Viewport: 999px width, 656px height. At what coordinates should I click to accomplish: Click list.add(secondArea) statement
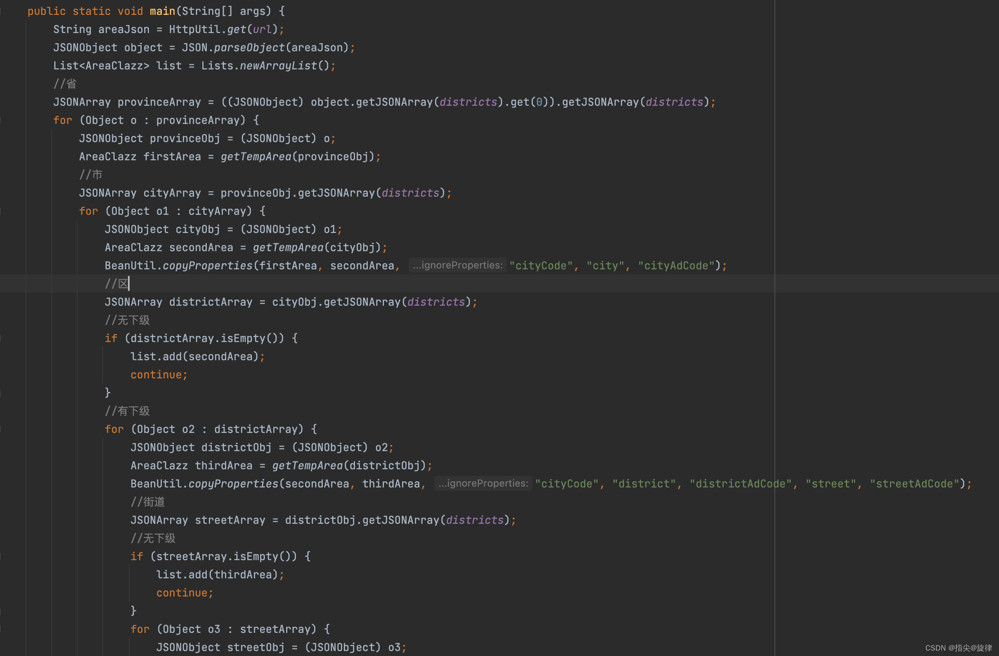(x=194, y=357)
